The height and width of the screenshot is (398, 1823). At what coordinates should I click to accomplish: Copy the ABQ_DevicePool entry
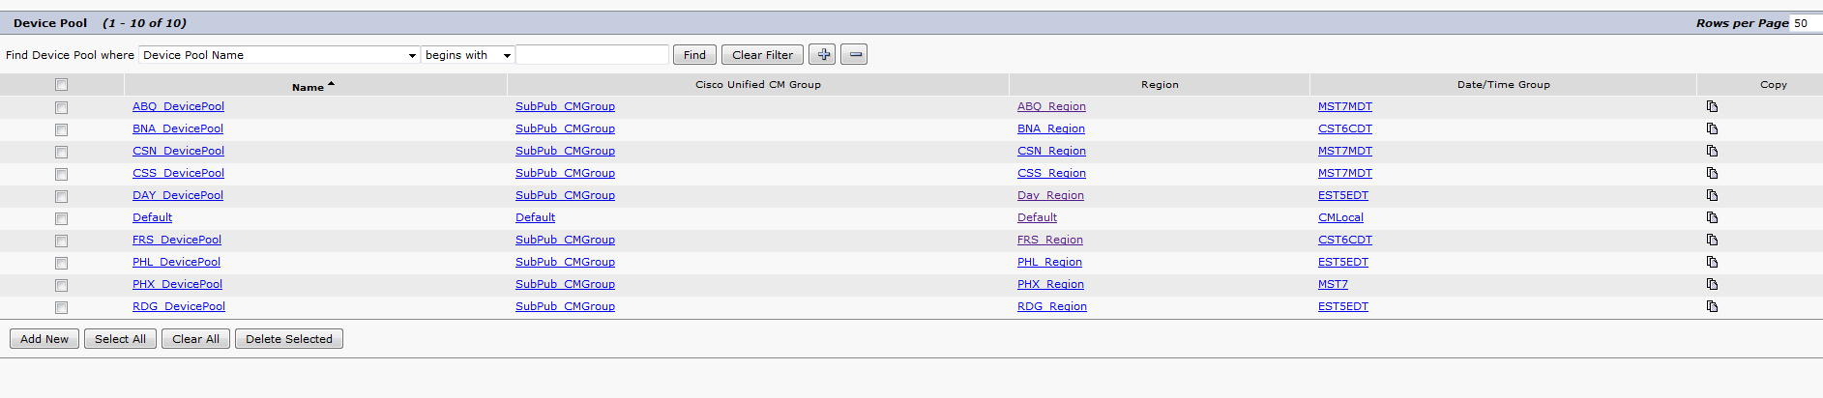point(1712,106)
